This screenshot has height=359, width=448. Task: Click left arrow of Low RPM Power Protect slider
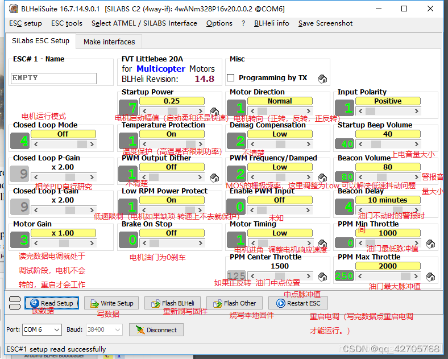[144, 210]
